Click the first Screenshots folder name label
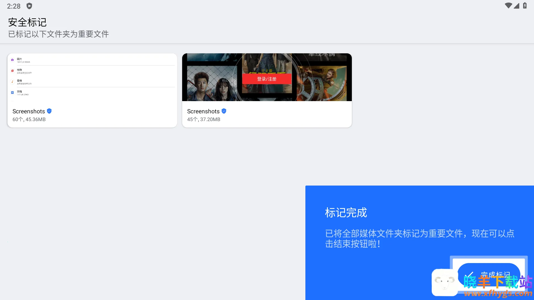534x300 pixels. [29, 111]
